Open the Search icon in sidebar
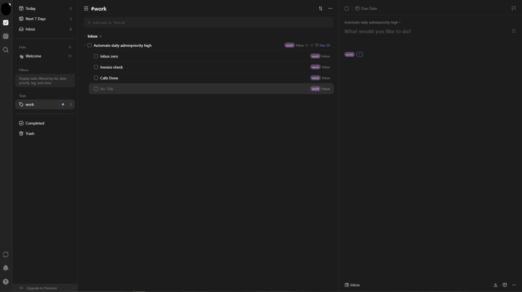This screenshot has height=292, width=522. coord(6,50)
